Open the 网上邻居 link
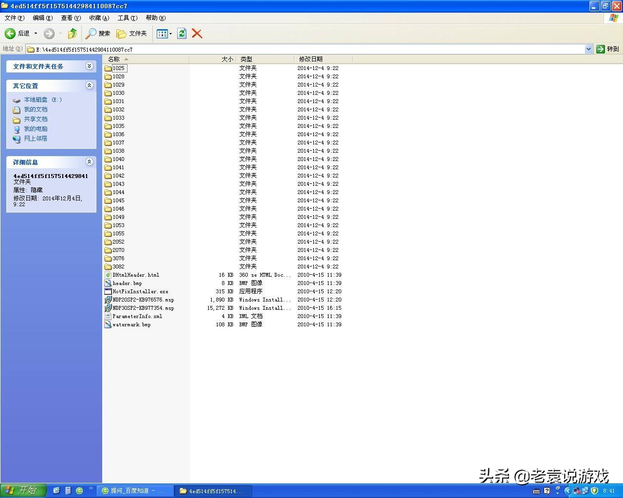The image size is (623, 498). pos(36,139)
